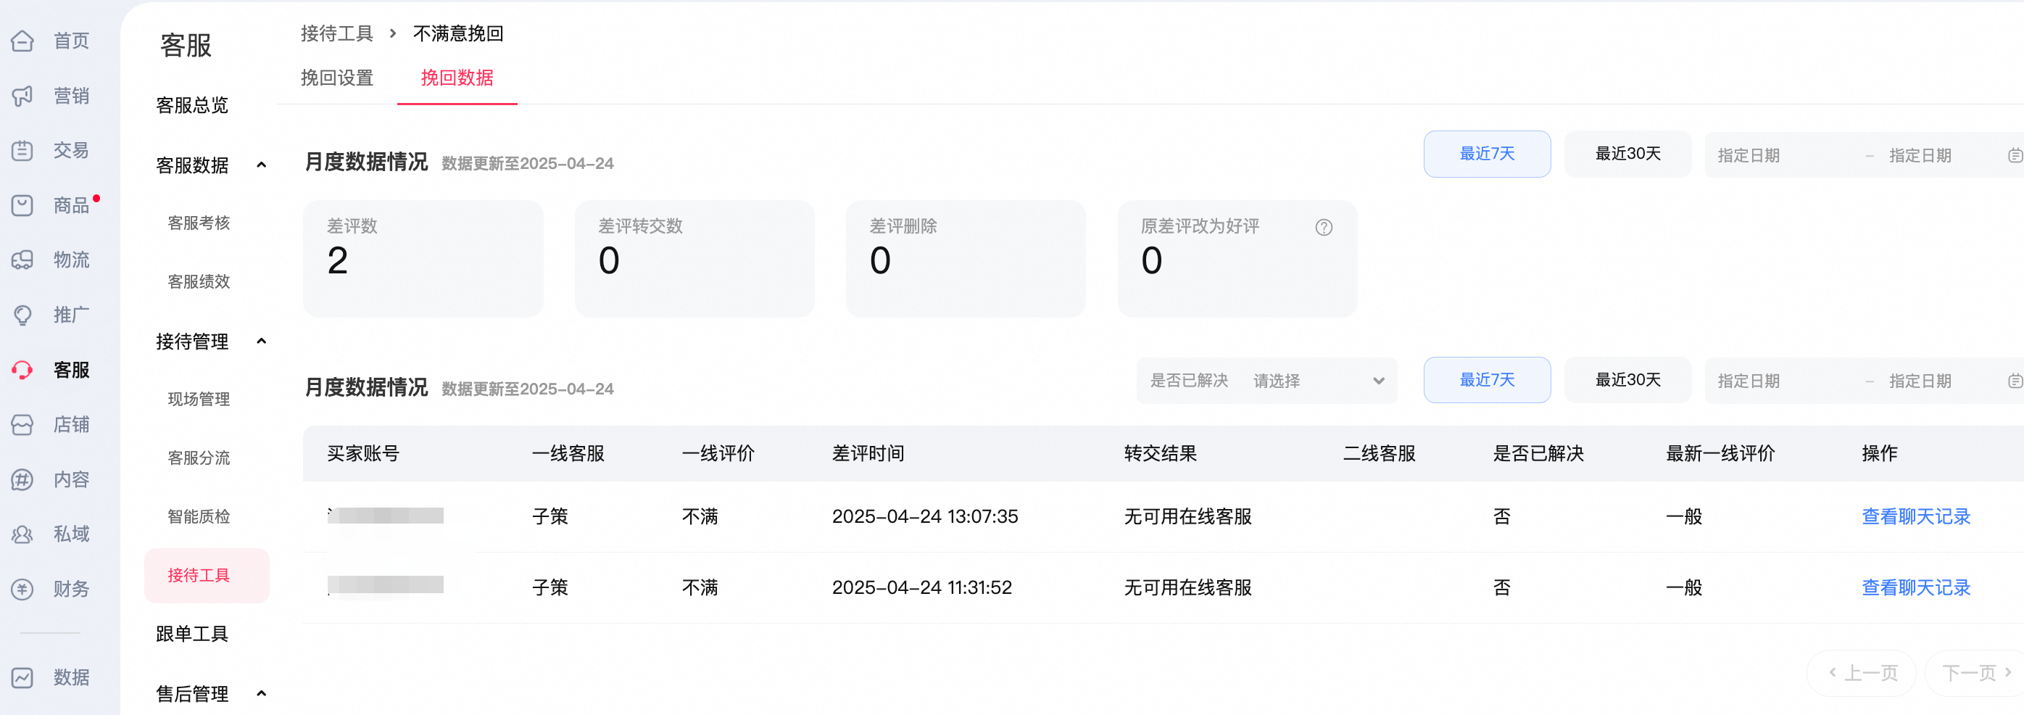Open 跟单工具 menu item
Screen dimensions: 2024x715
click(191, 634)
